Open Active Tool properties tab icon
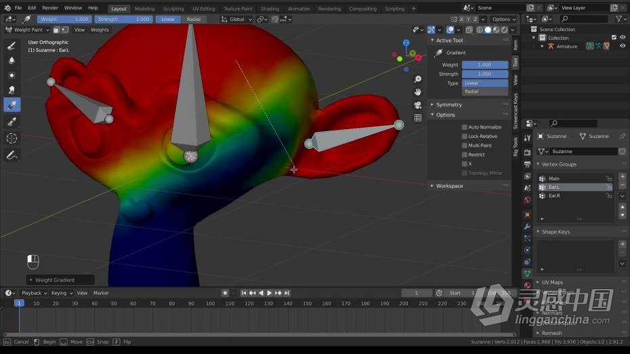630x354 pixels. pos(527,138)
